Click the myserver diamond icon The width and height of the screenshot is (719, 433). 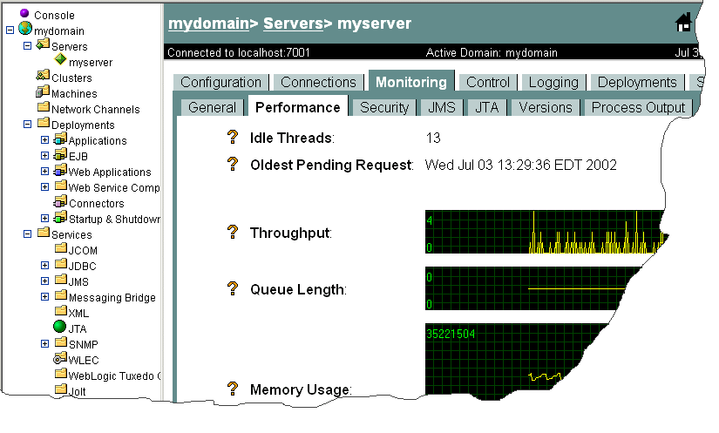(60, 59)
